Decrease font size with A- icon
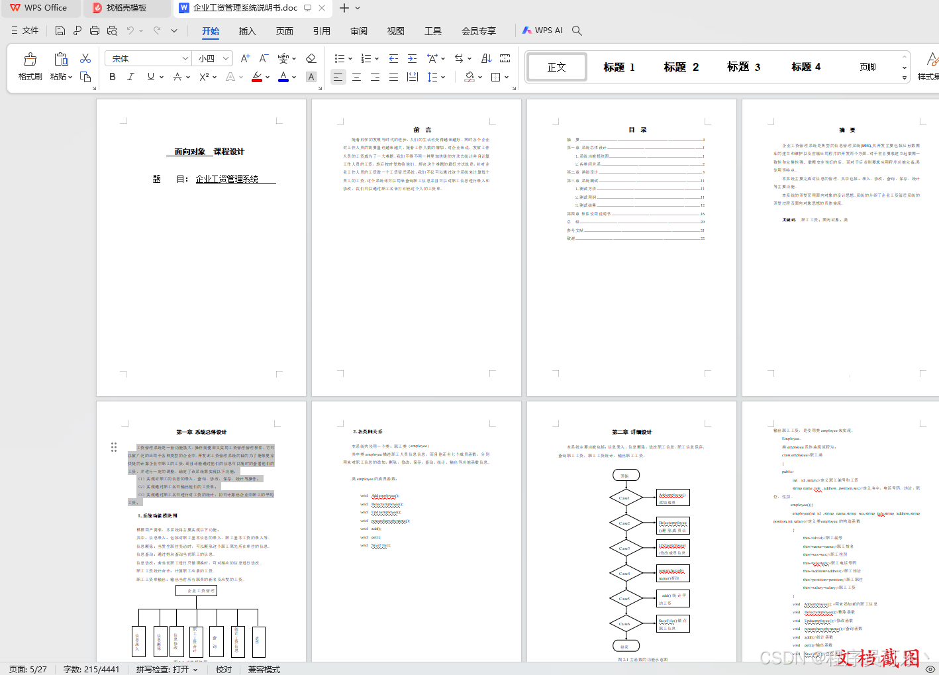939x675 pixels. point(264,58)
